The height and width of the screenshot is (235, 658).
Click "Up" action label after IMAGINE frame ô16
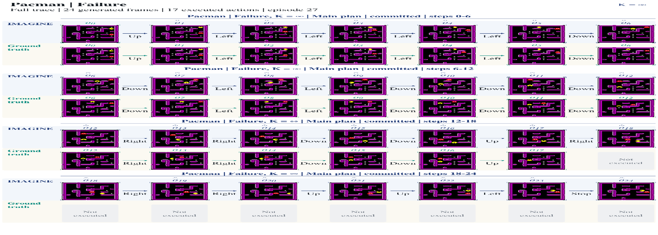point(492,141)
